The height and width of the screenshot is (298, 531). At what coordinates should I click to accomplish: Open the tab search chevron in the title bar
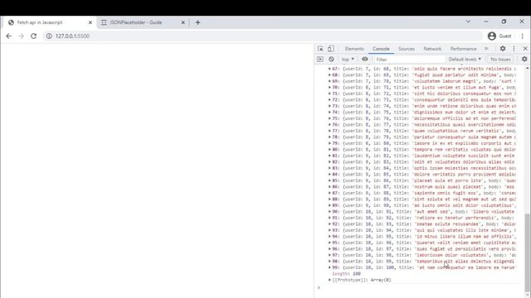[468, 22]
